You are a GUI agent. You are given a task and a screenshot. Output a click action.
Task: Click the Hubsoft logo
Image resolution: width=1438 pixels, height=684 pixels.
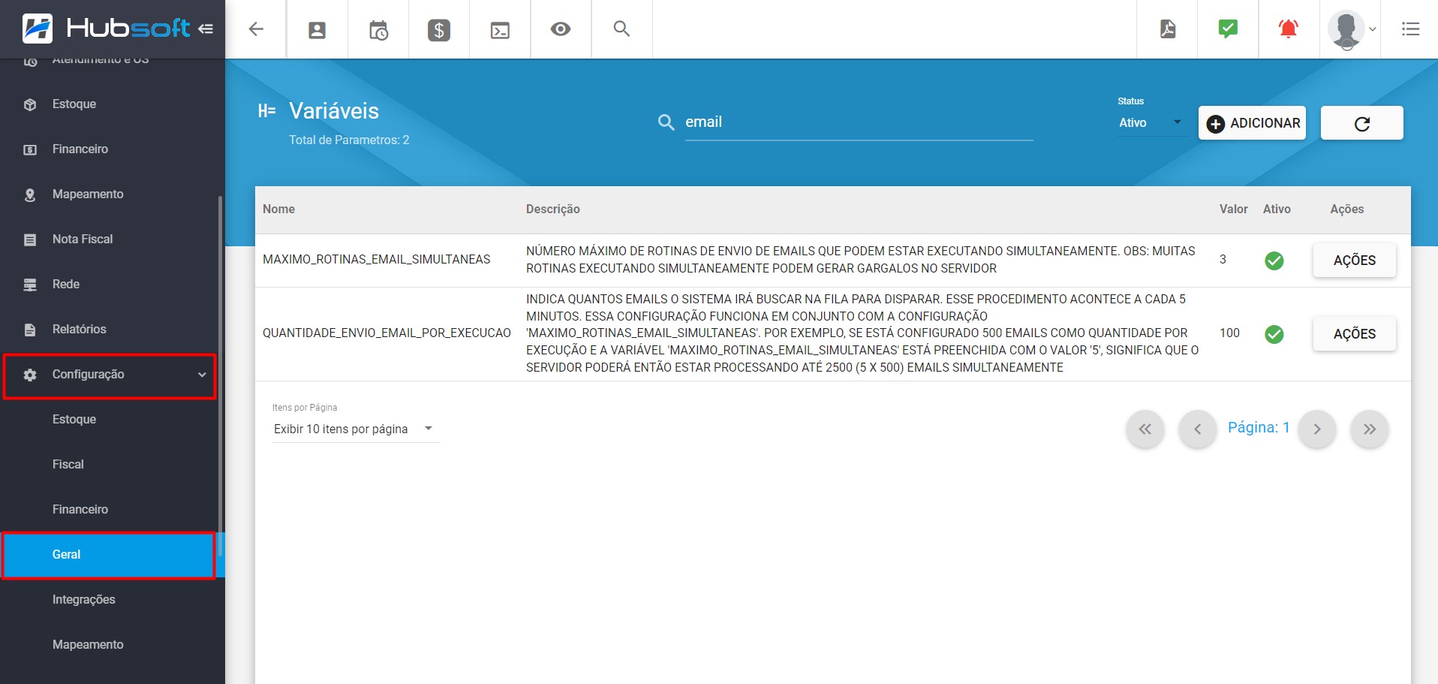tap(106, 29)
